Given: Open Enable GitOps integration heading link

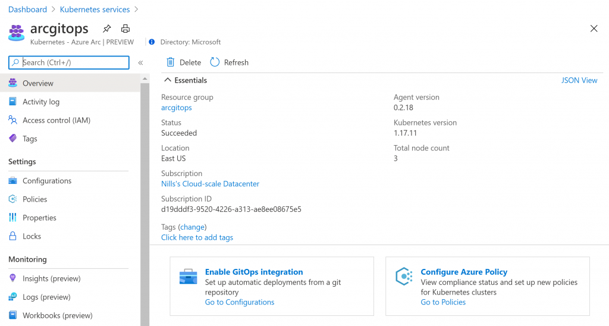Looking at the screenshot, I should pyautogui.click(x=254, y=272).
